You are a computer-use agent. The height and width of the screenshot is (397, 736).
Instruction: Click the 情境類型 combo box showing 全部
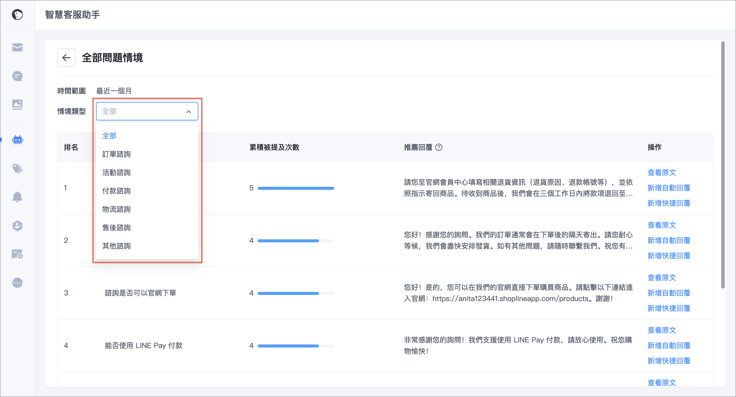pos(147,111)
